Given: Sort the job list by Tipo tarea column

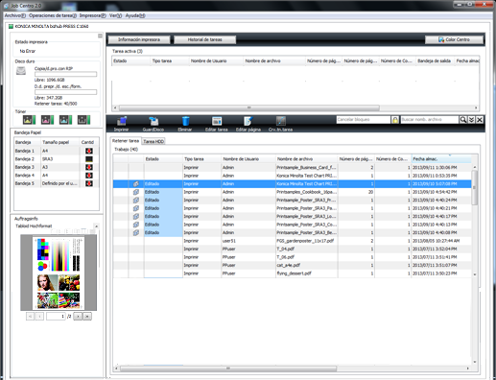Looking at the screenshot, I should point(201,159).
